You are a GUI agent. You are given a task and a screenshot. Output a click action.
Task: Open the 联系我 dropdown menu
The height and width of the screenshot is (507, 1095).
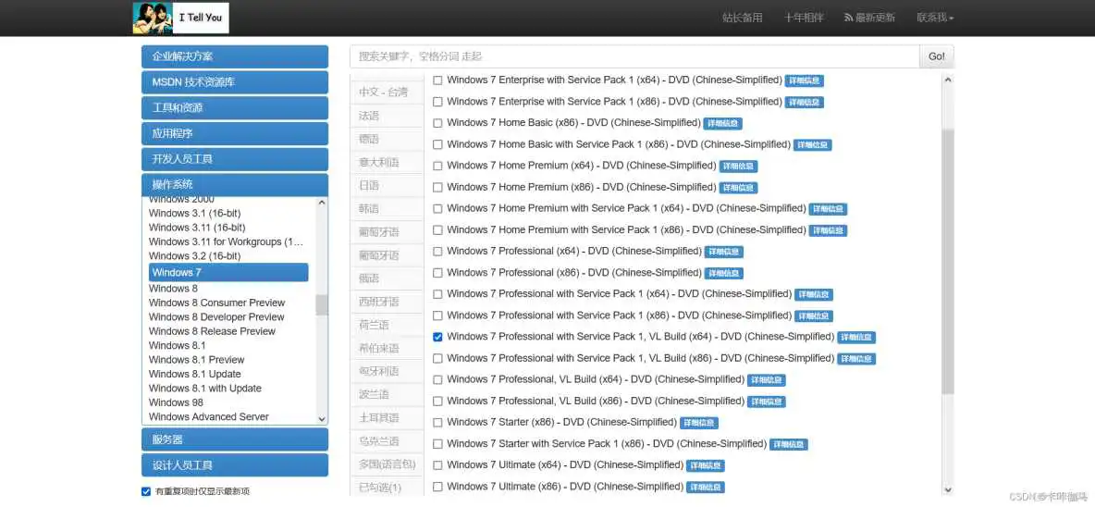click(935, 18)
